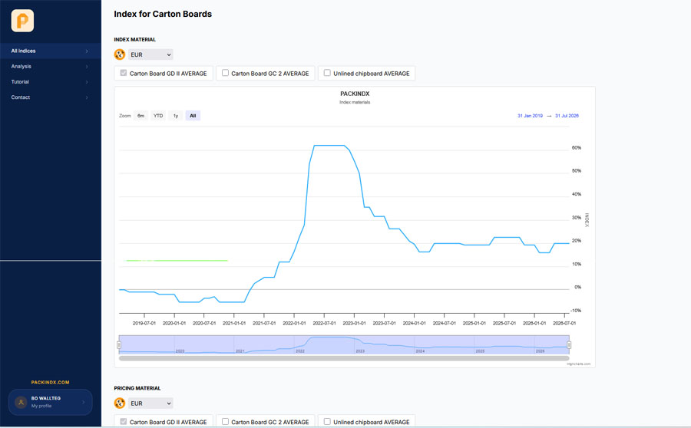Enable Unlined chipboard AVERAGE index checkbox
The height and width of the screenshot is (428, 691).
(327, 73)
